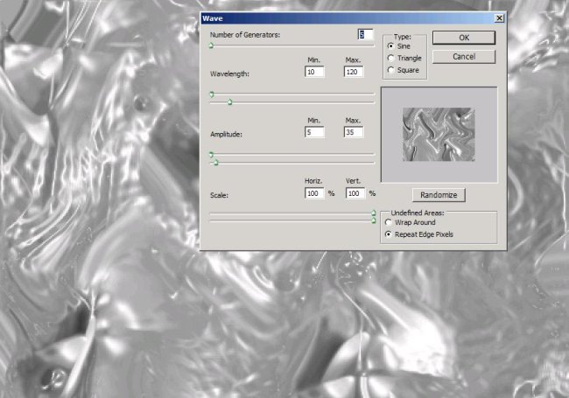Image resolution: width=569 pixels, height=398 pixels.
Task: Click the Number of Generators slider handle
Action: [x=211, y=45]
